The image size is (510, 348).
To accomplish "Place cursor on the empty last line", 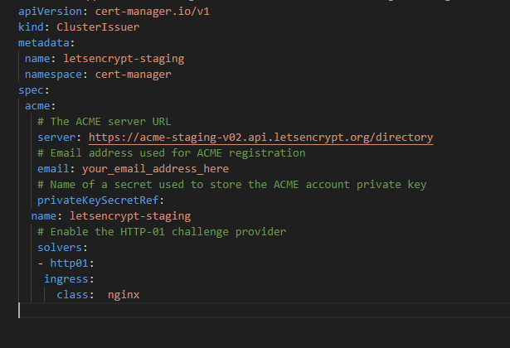I will tap(264, 311).
